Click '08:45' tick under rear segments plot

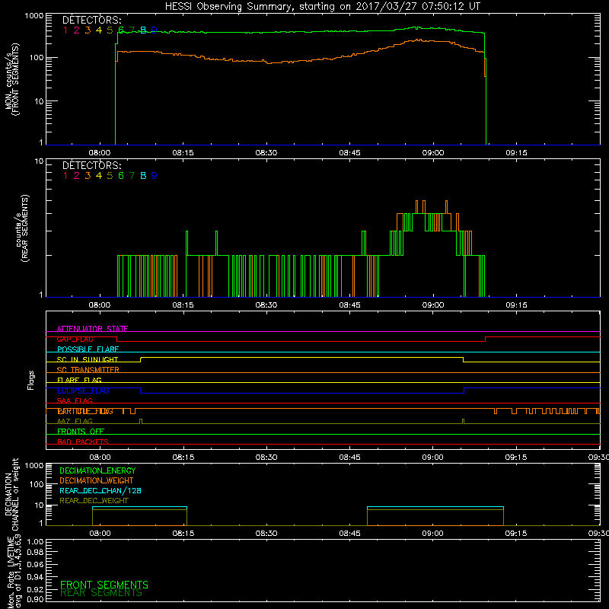click(349, 305)
